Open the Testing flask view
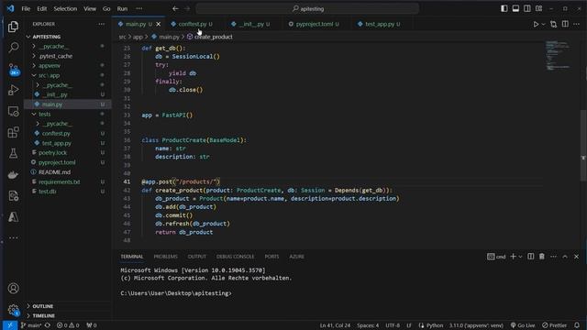This screenshot has height=330, width=587. point(14,153)
